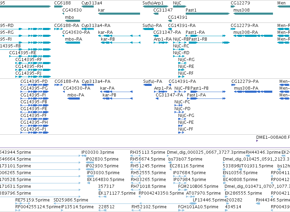
Task: Click the CG31347 gene label
Action: tap(163, 10)
